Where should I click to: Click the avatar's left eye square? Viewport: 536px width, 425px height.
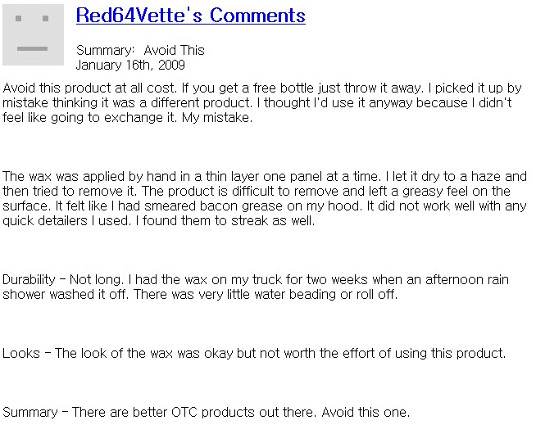tap(19, 19)
